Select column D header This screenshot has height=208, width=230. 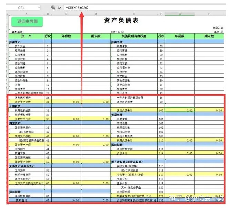(x=96, y=14)
